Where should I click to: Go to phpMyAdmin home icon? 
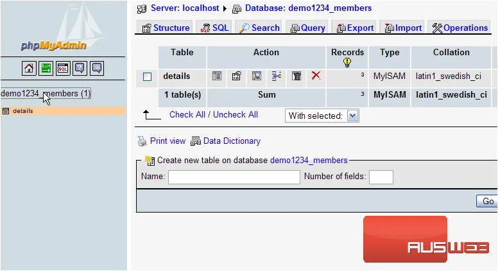(29, 68)
